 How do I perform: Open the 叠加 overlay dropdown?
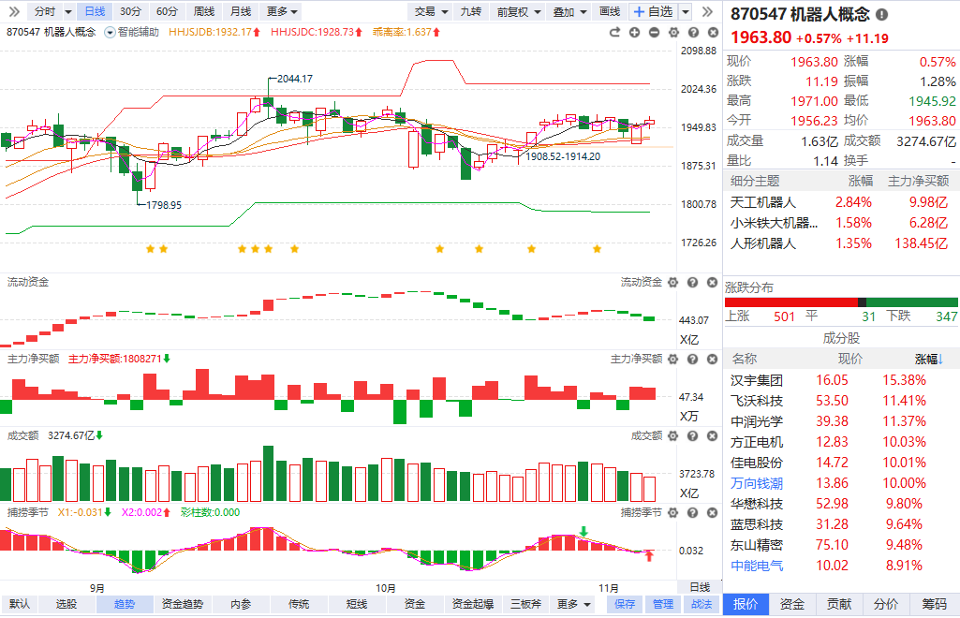pos(569,11)
